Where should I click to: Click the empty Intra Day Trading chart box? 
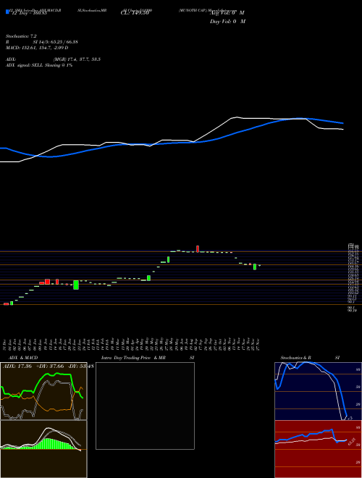[x=145, y=406]
